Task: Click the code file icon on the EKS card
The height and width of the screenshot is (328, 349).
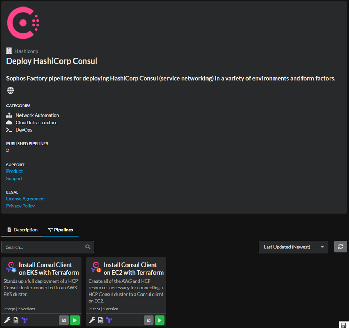Action: (16, 320)
